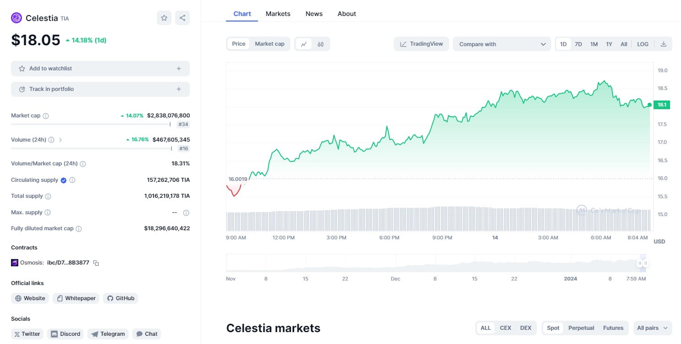Open the GitHub link
Viewport: 681px width, 344px height.
(120, 298)
